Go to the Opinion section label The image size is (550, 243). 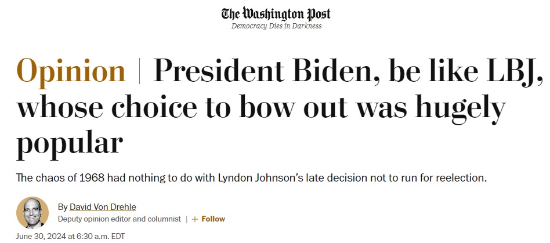click(x=71, y=72)
